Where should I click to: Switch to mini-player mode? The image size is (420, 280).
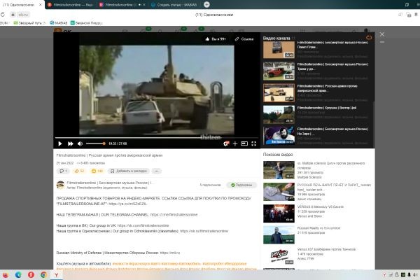pyautogui.click(x=244, y=143)
